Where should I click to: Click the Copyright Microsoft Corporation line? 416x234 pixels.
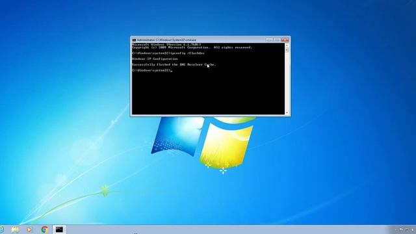(x=192, y=47)
